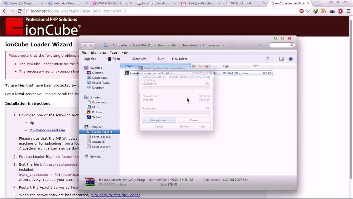The width and height of the screenshot is (353, 199).
Task: Switch to the Gmail Inbox tab
Action: coord(200,3)
